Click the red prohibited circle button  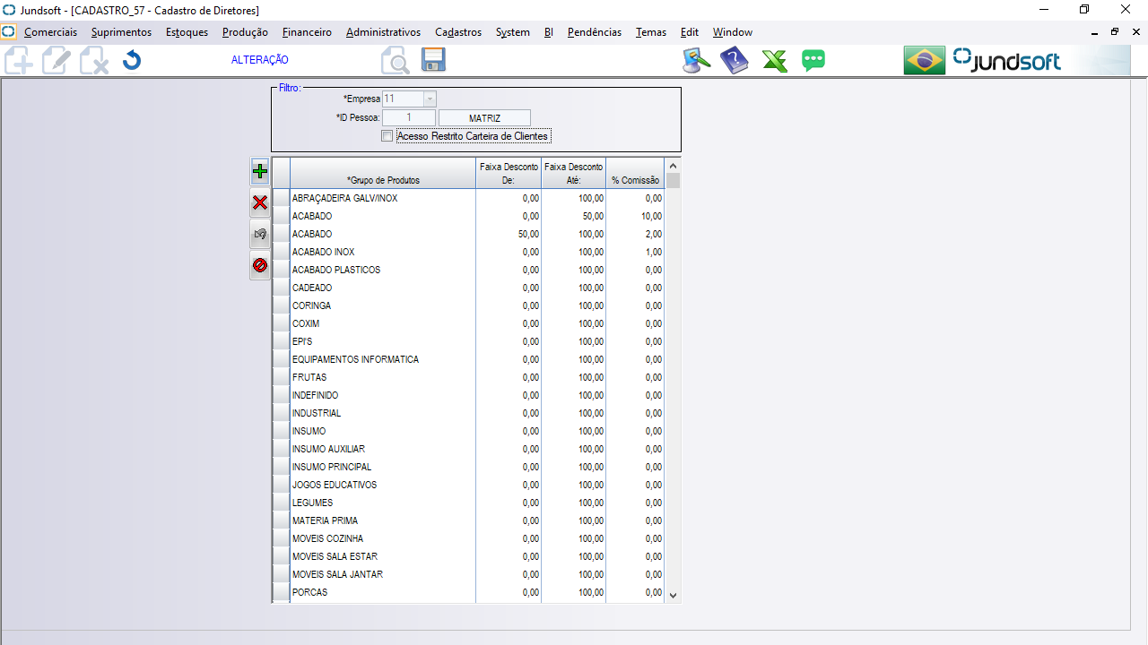click(260, 266)
